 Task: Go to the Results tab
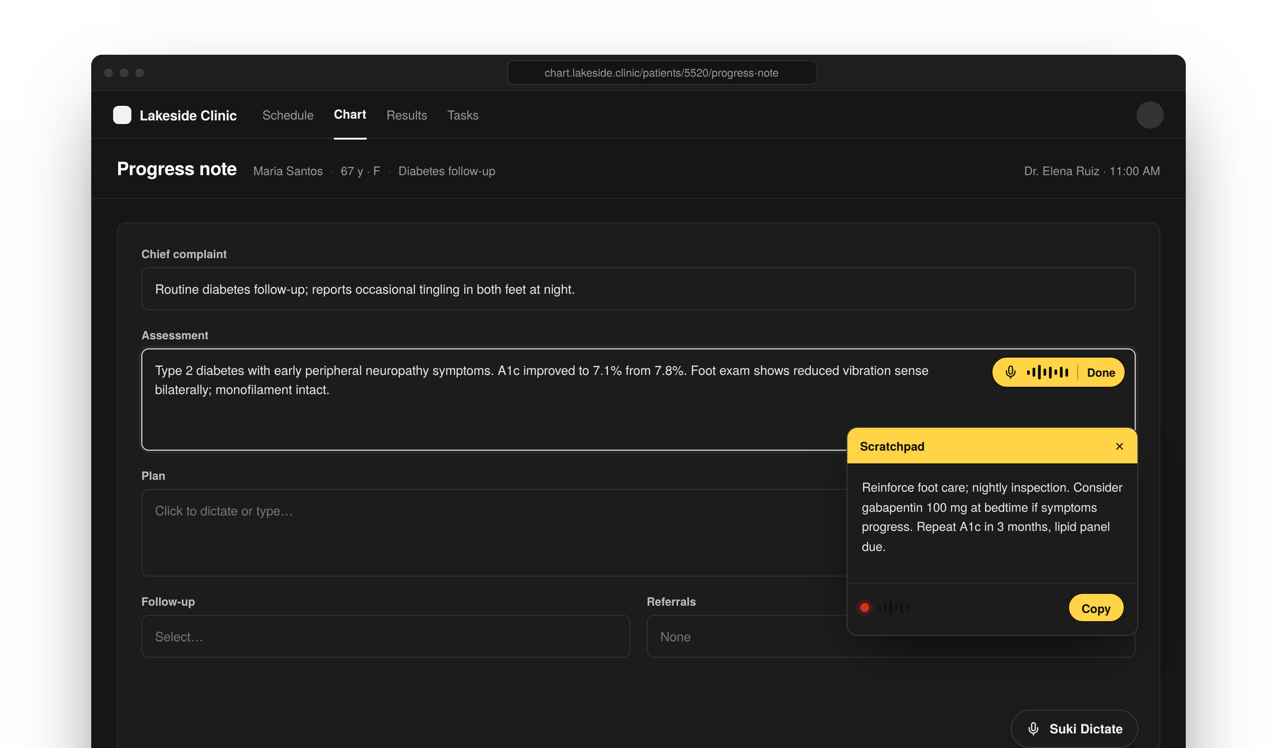pyautogui.click(x=406, y=115)
